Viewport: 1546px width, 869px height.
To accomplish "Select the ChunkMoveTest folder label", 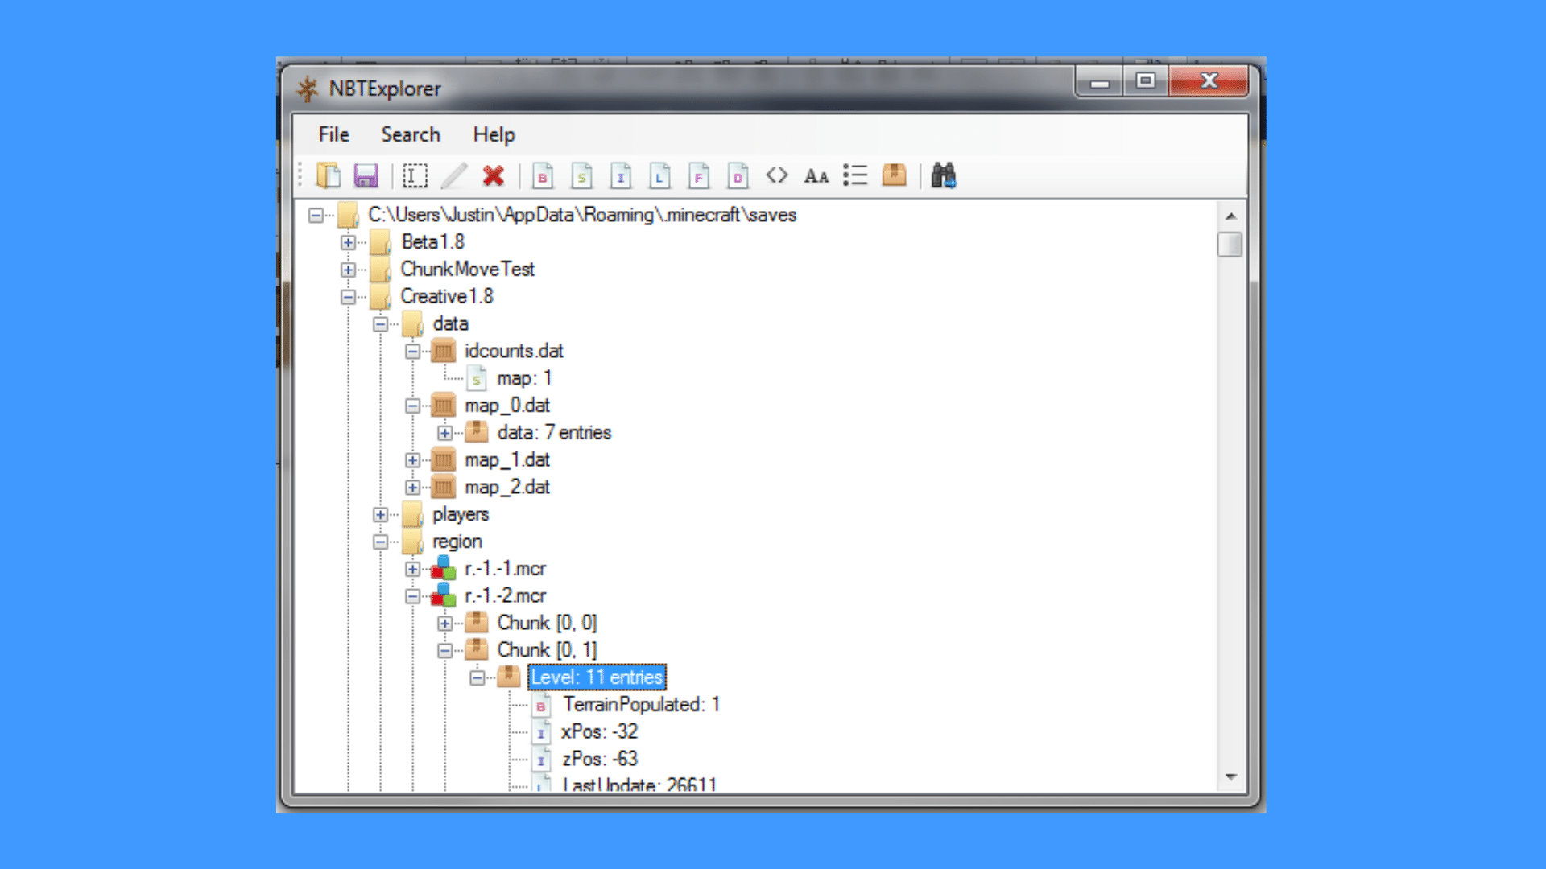I will click(x=468, y=269).
